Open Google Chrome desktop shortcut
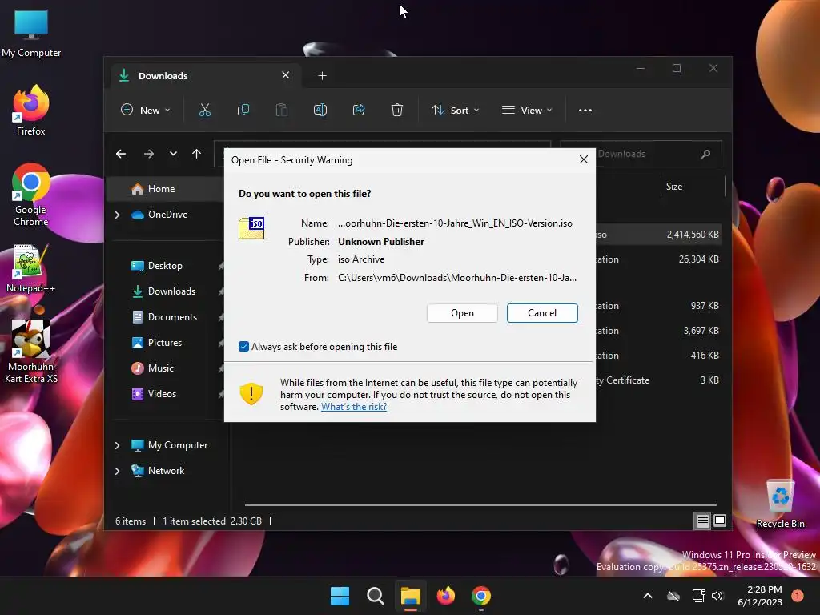Image resolution: width=820 pixels, height=615 pixels. (x=31, y=195)
